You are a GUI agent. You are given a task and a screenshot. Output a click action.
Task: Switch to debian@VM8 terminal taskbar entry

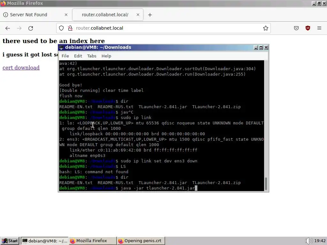45,241
